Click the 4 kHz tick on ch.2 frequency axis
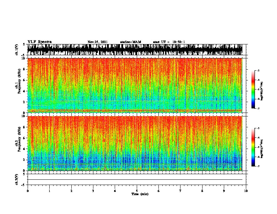 click(x=25, y=149)
